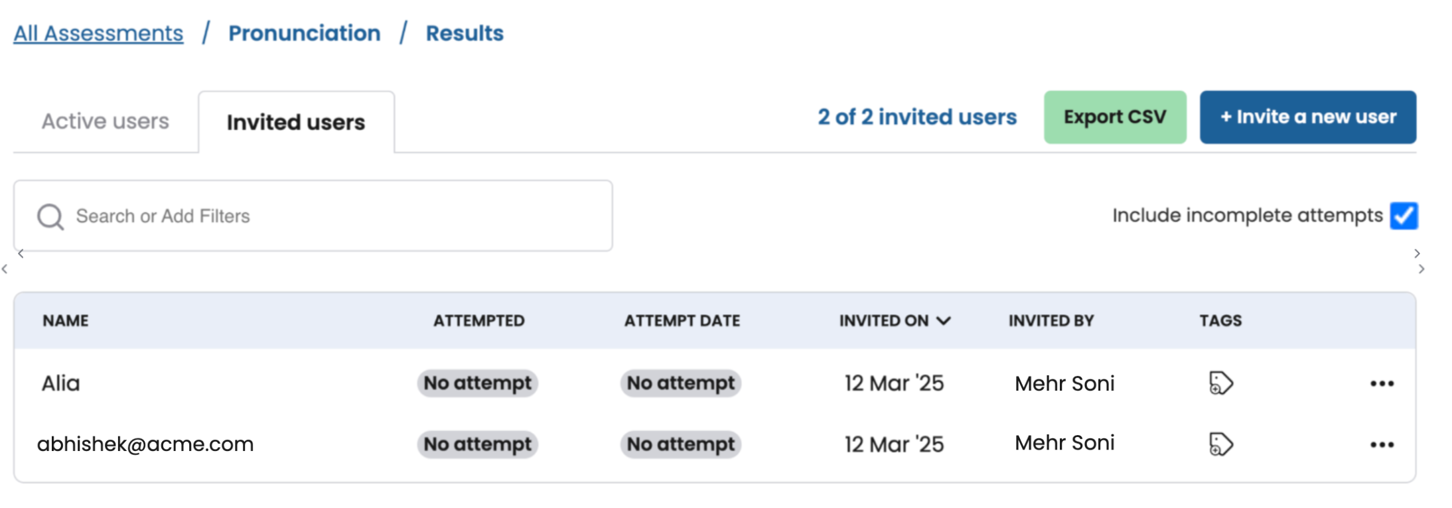This screenshot has height=508, width=1452.
Task: Open the three-dot menu for abhishek@acme.com
Action: point(1382,444)
